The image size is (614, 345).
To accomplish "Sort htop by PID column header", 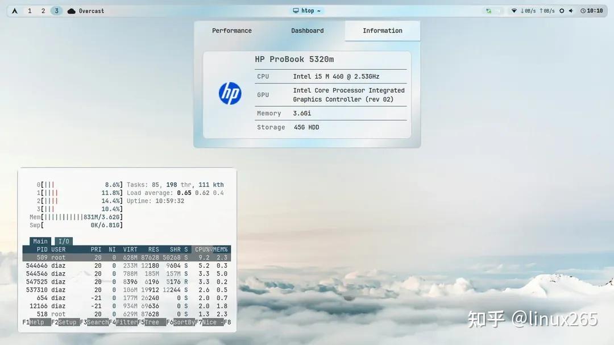I will (42, 250).
